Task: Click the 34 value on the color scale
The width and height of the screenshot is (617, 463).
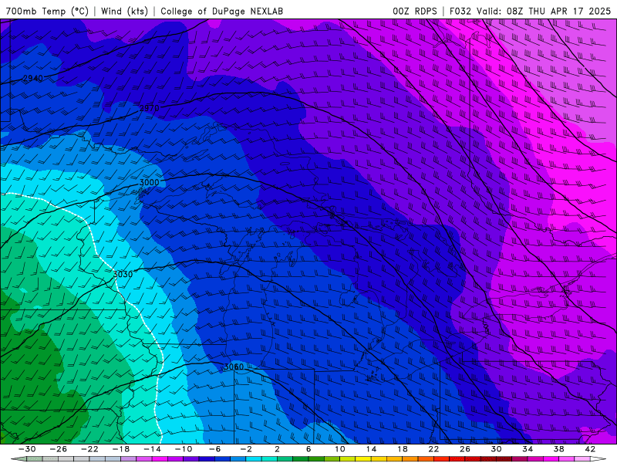Action: point(528,449)
